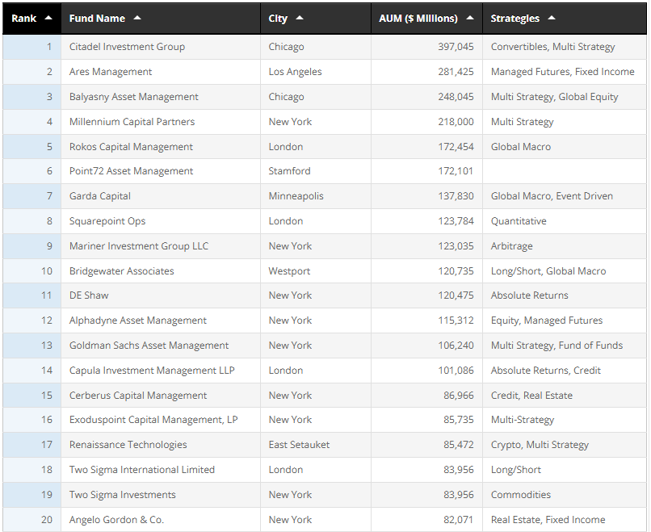This screenshot has width=651, height=532.
Task: Click the Fund Name sort arrow
Action: coord(137,18)
